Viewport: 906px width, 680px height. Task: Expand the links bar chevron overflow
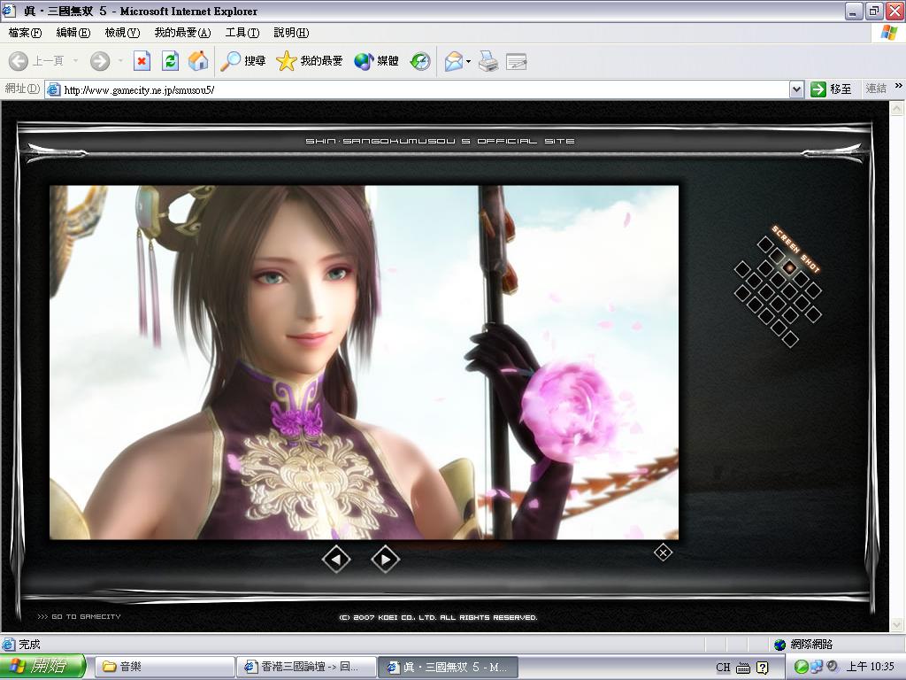click(899, 86)
